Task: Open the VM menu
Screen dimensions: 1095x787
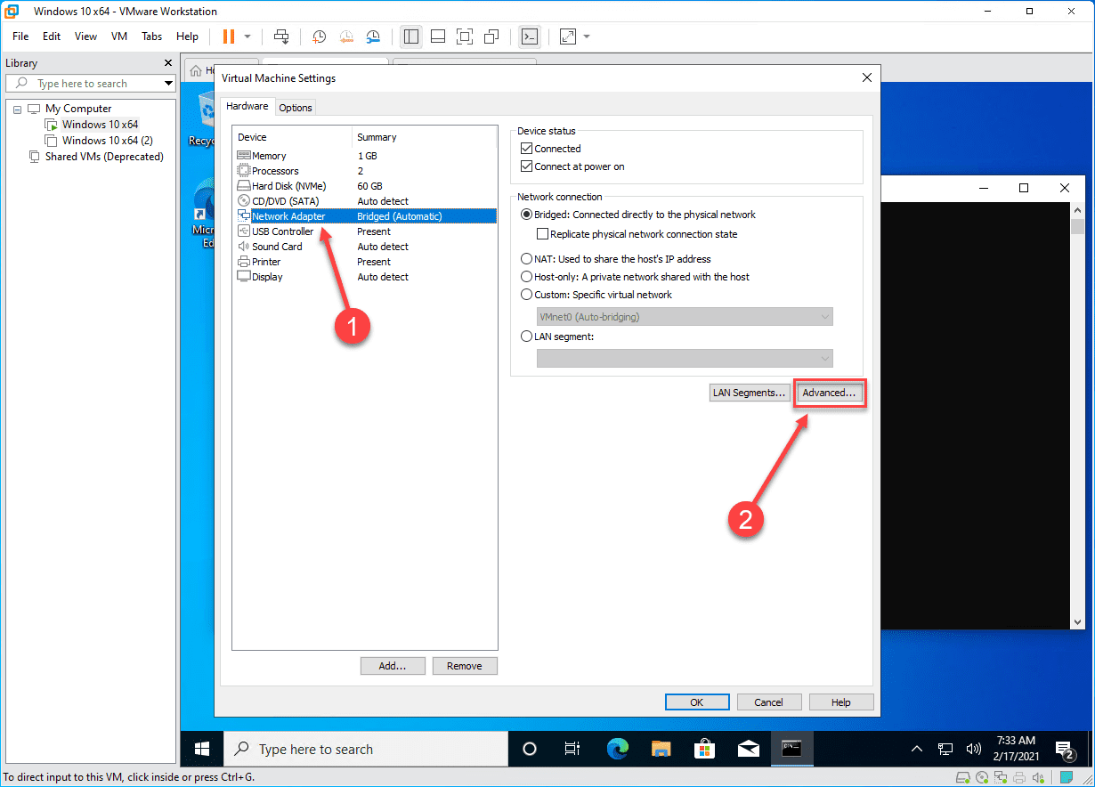Action: 118,37
